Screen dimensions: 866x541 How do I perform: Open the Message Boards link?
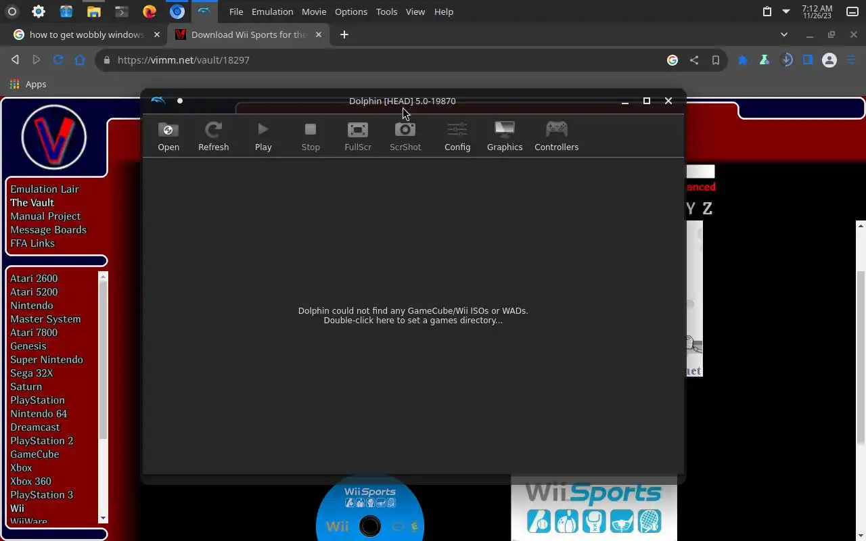(48, 230)
